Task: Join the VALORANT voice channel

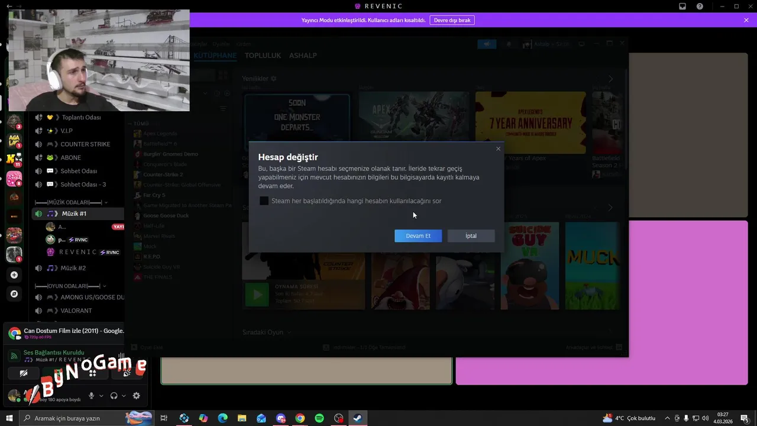Action: click(x=79, y=311)
